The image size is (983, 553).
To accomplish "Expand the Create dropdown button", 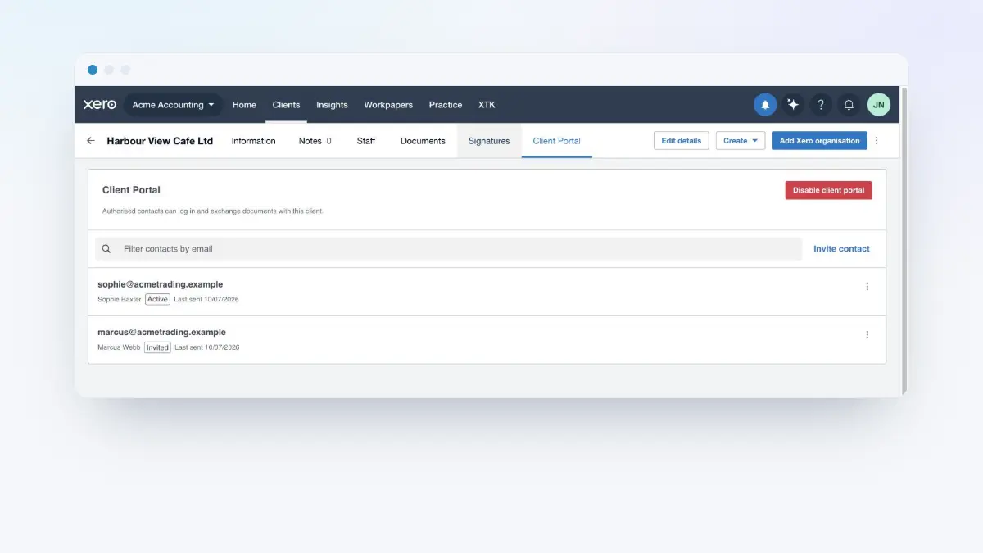I will click(741, 141).
